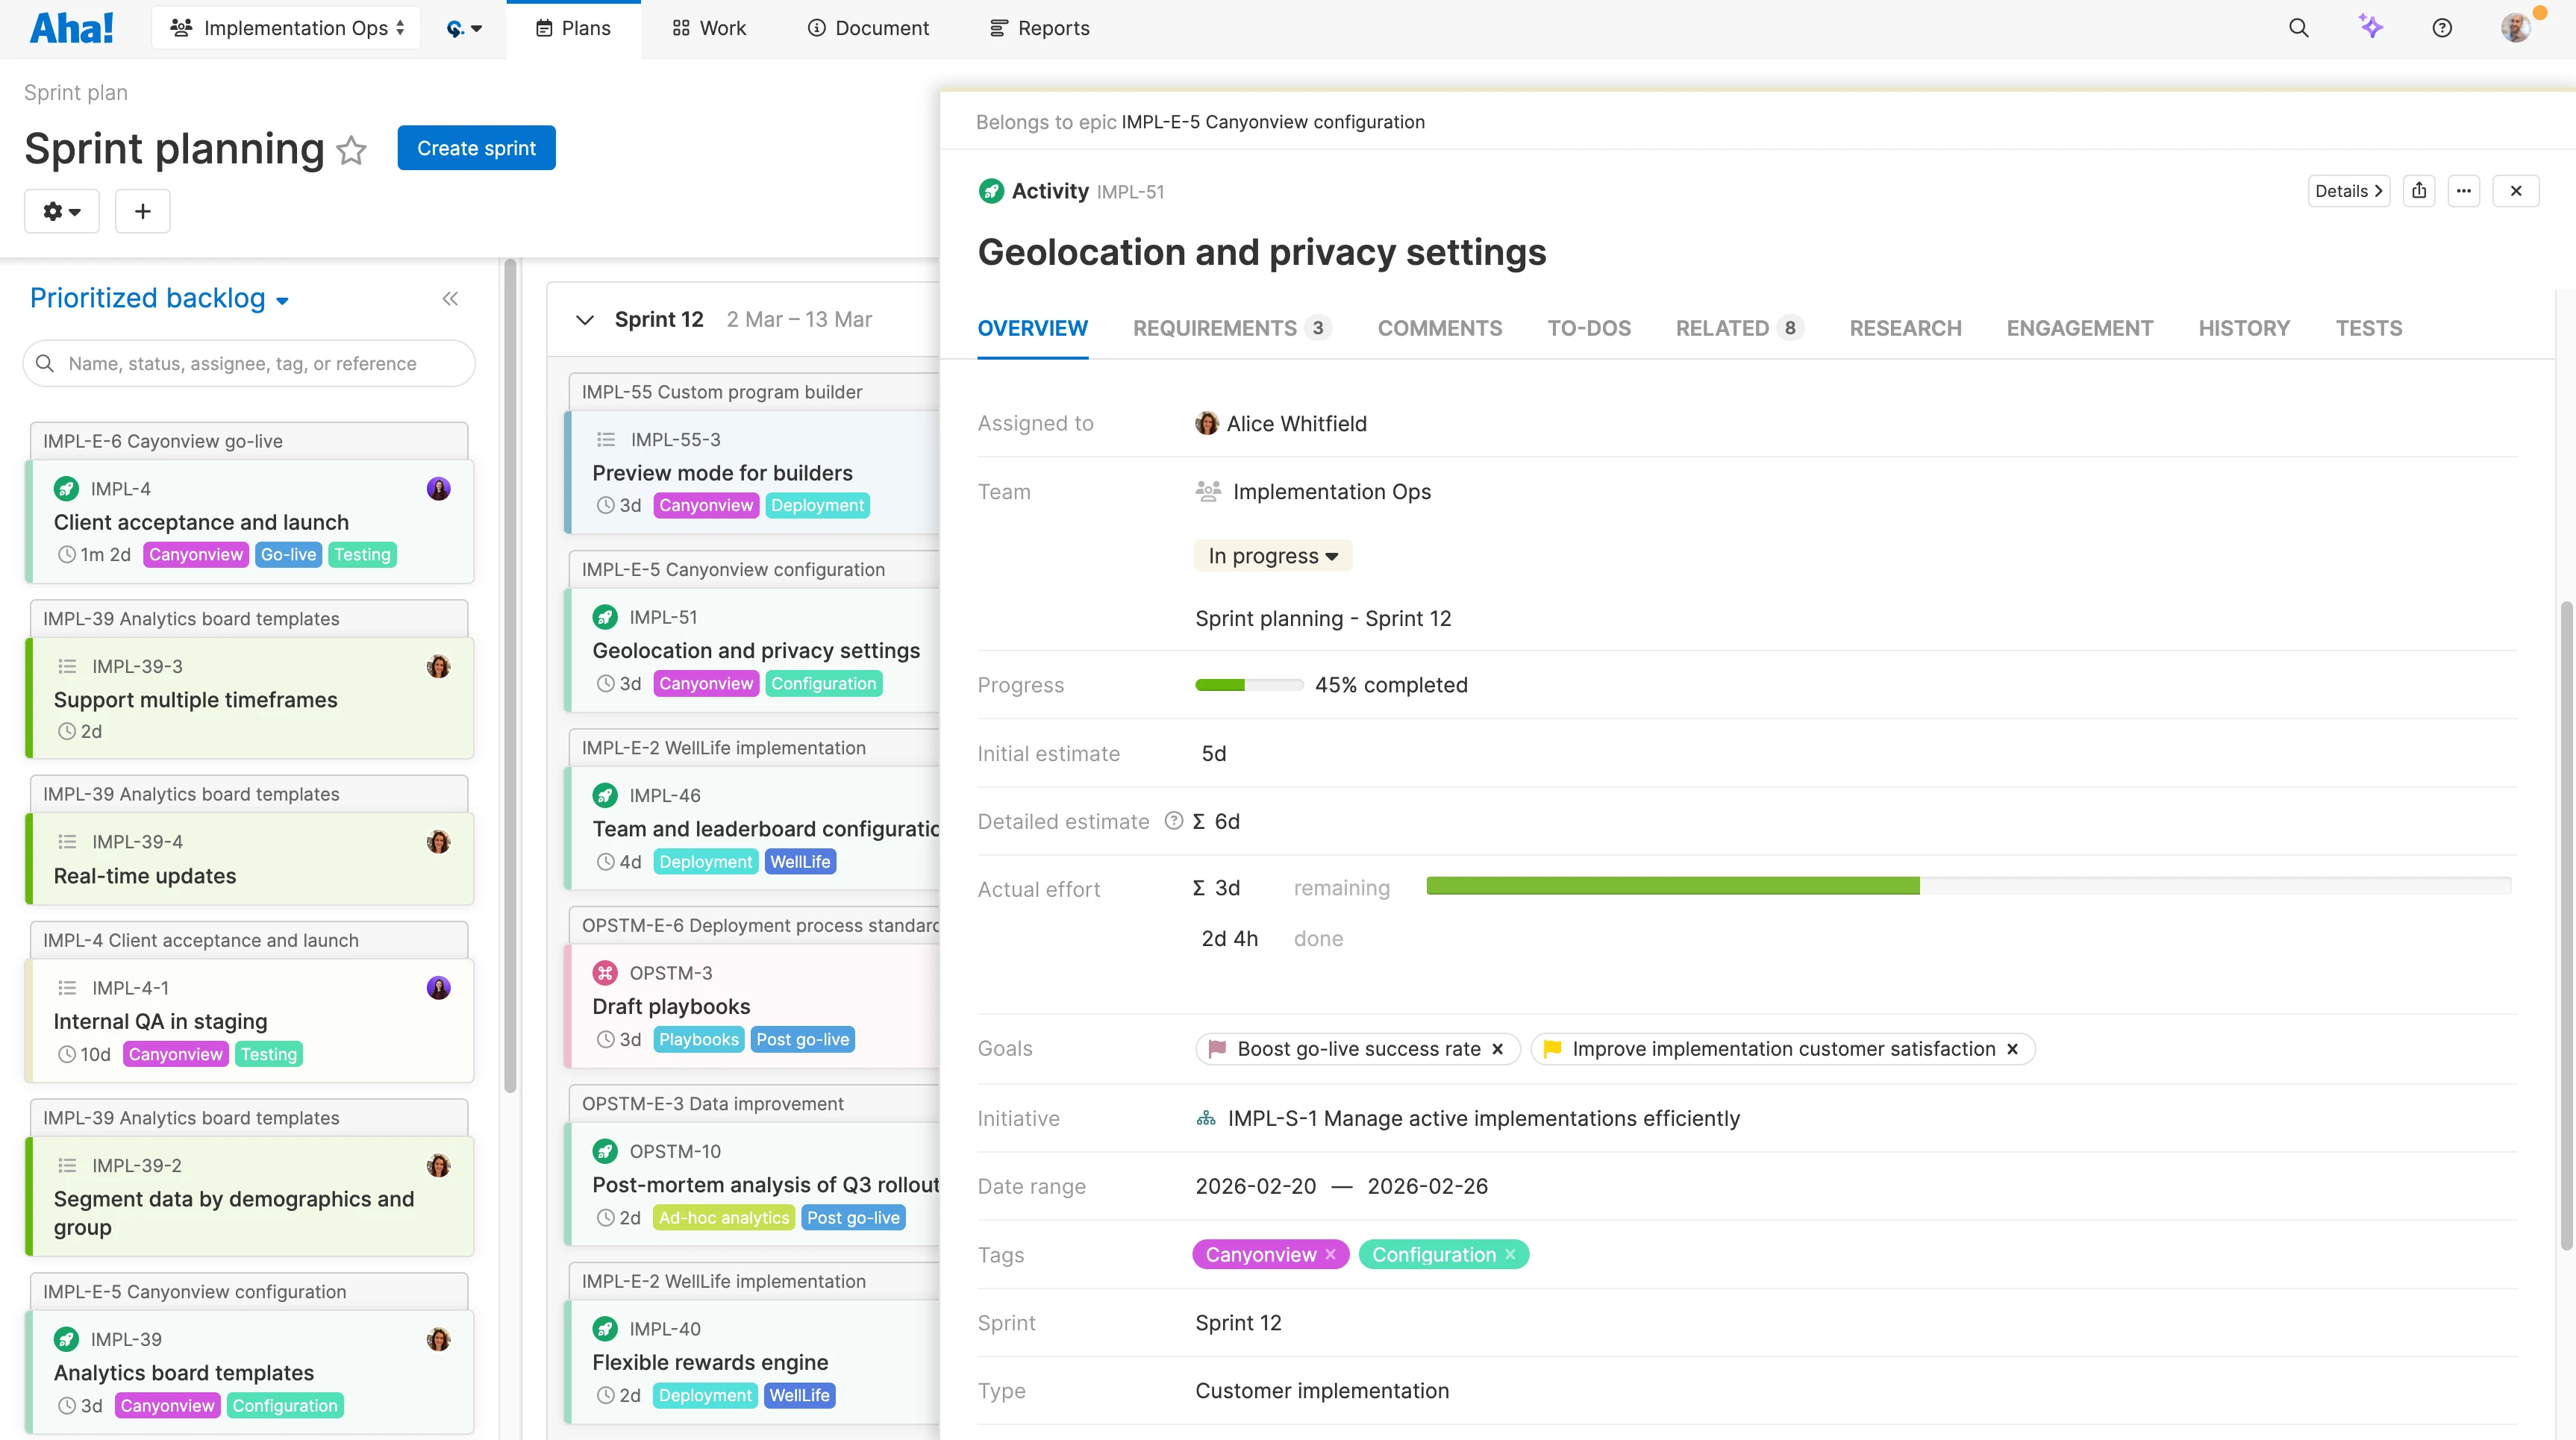Screen dimensions: 2576x1440
Task: Collapse the Sprint 12 section
Action: pos(585,320)
